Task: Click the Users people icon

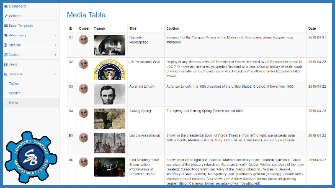Action: pyautogui.click(x=6, y=64)
